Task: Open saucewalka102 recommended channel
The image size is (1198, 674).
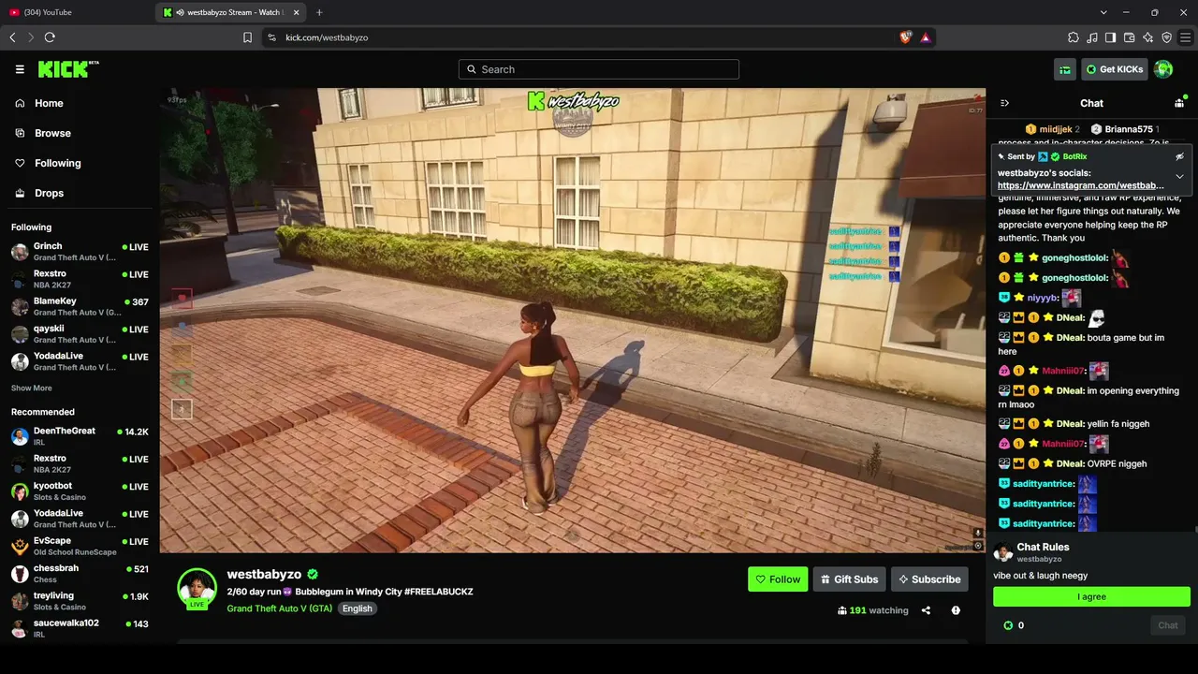Action: click(80, 628)
